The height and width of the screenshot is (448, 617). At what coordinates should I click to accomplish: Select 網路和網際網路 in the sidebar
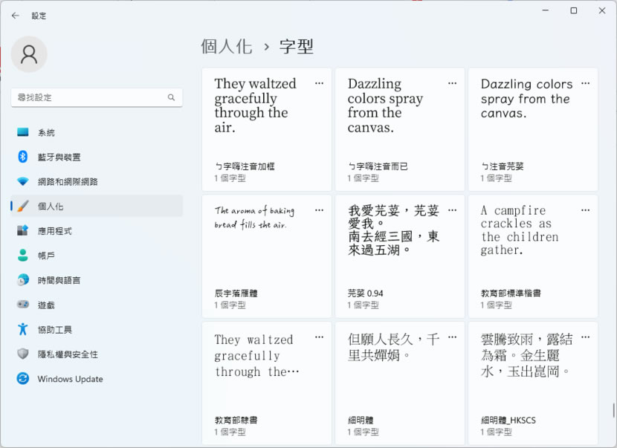pyautogui.click(x=68, y=181)
